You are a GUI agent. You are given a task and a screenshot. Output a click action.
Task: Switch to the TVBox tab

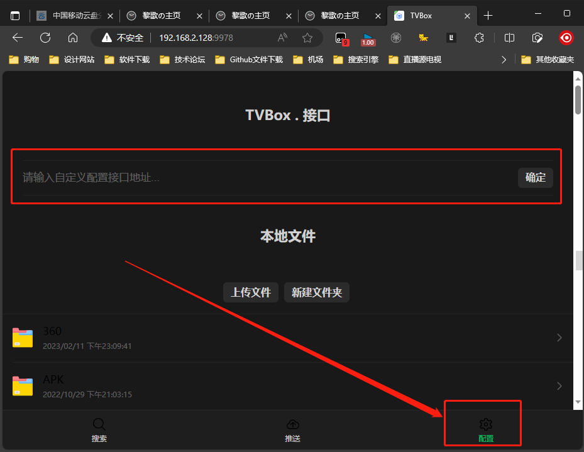pos(432,16)
